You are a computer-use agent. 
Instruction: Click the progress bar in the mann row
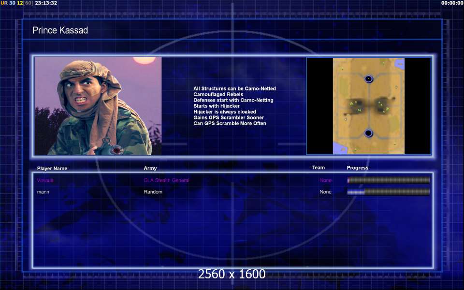(389, 192)
